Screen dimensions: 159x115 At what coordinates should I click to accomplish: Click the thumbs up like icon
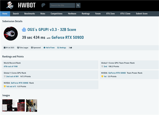point(71,48)
